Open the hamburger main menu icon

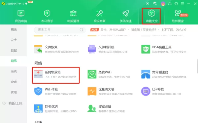coord(182,4)
